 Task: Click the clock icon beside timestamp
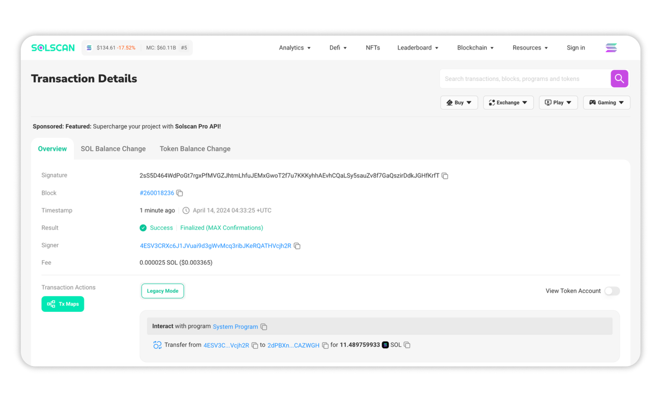point(186,210)
